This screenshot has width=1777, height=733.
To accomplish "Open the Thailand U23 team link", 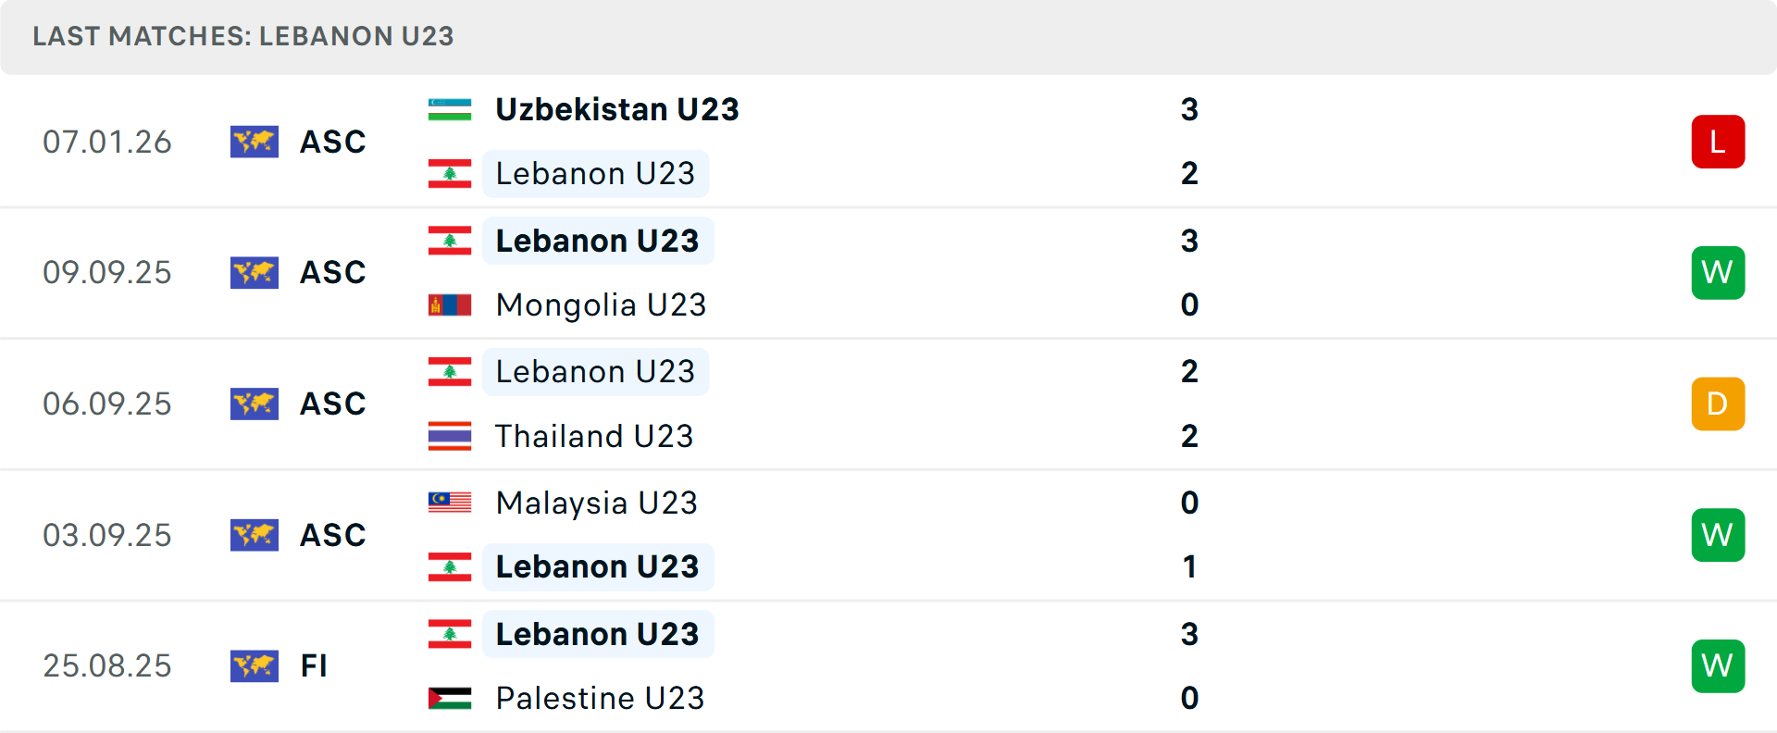I will click(594, 436).
